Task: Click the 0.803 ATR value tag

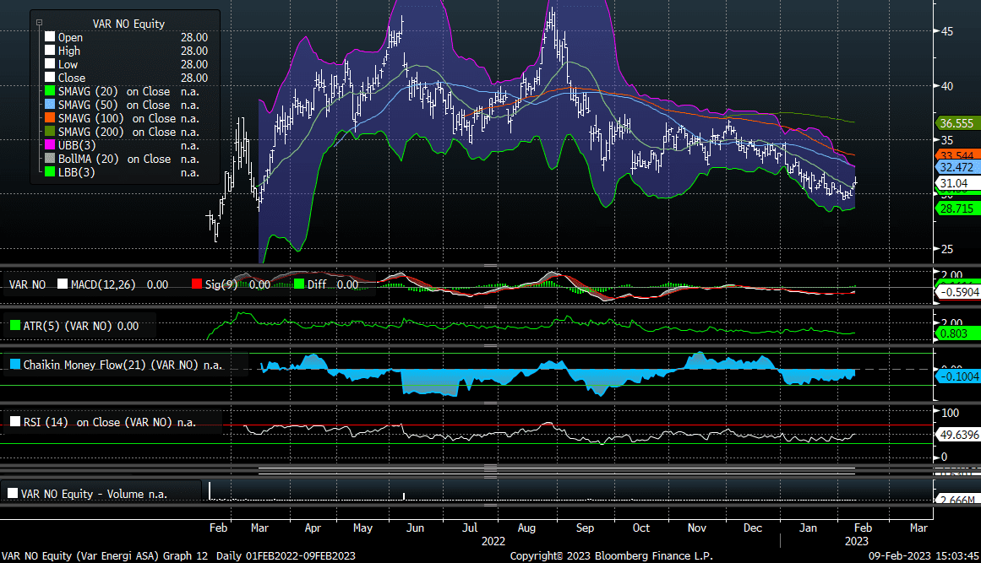Action: click(956, 333)
